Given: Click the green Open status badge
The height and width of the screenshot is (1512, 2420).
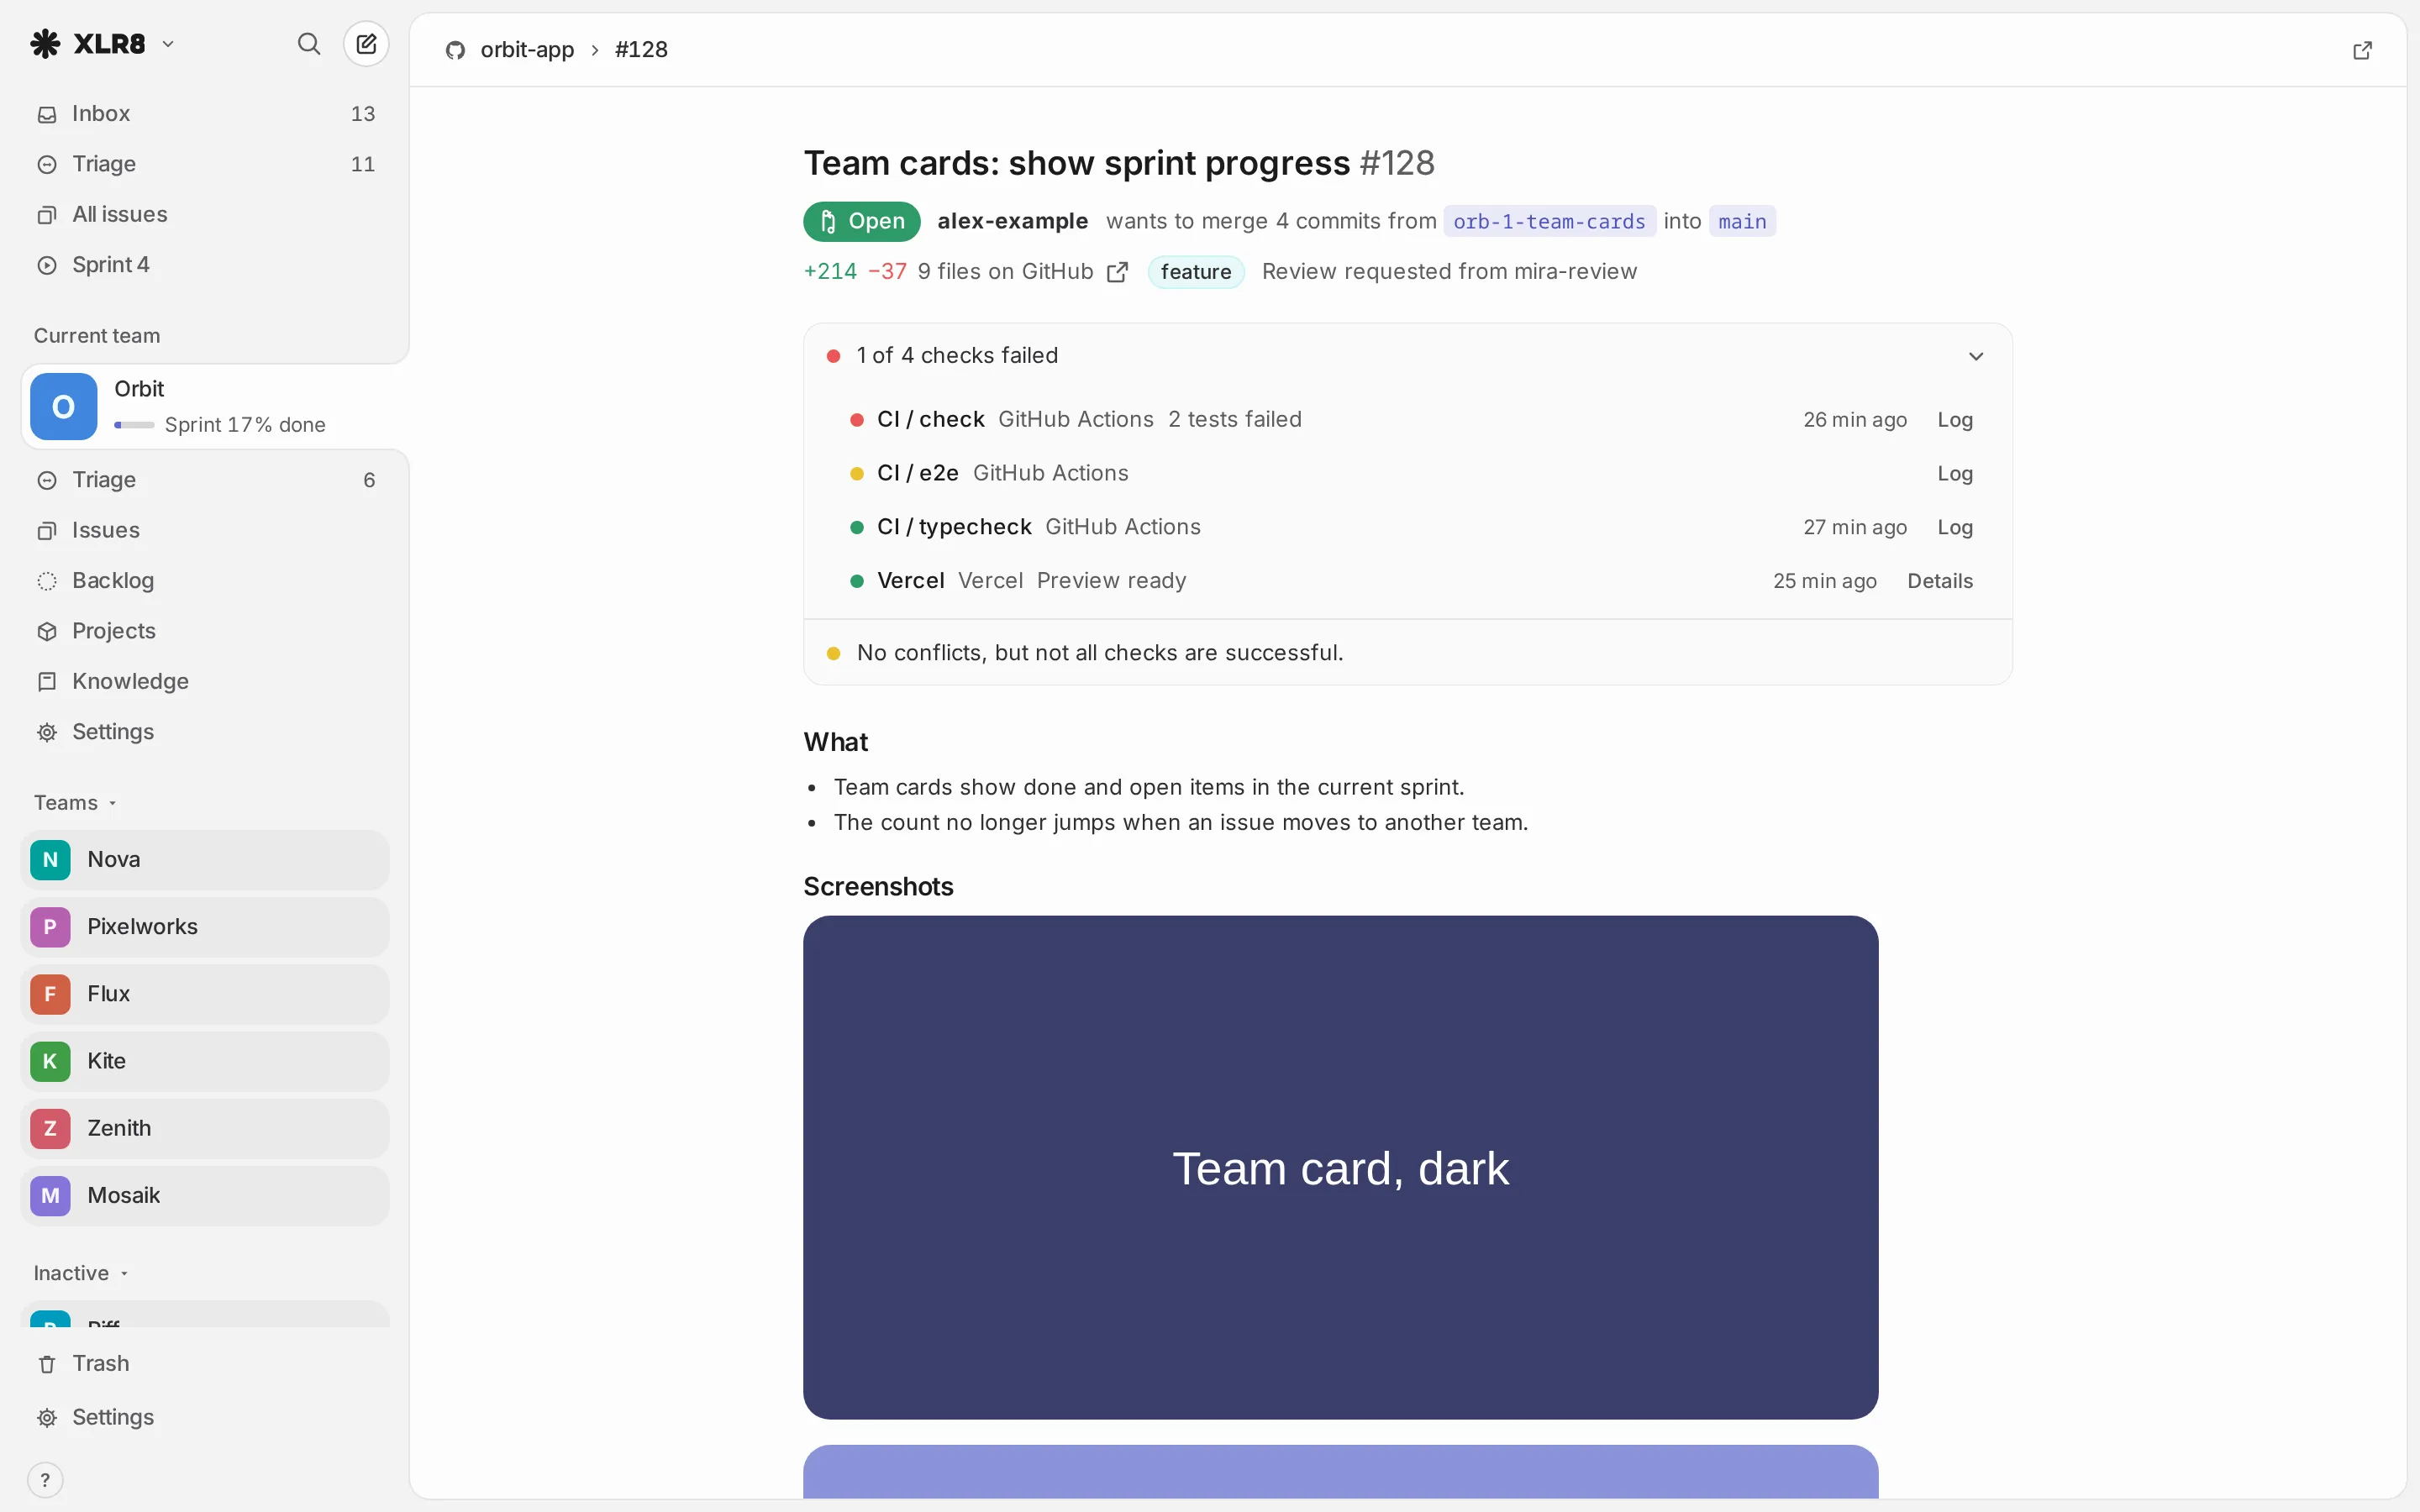Looking at the screenshot, I should pos(862,221).
